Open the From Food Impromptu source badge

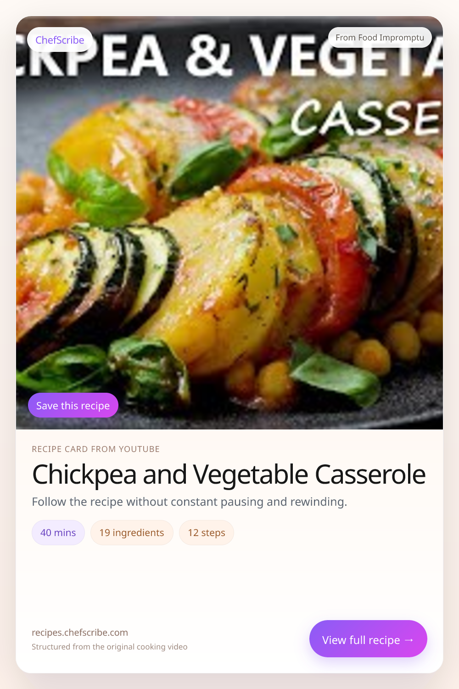click(380, 38)
